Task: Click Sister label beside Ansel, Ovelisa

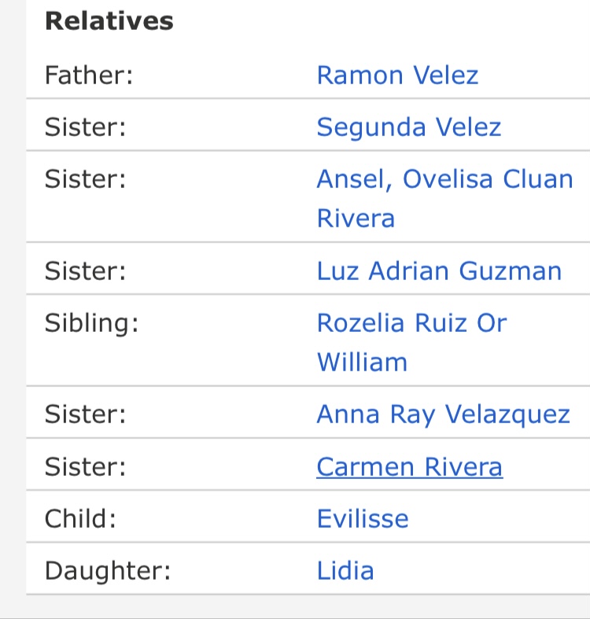Action: click(85, 179)
